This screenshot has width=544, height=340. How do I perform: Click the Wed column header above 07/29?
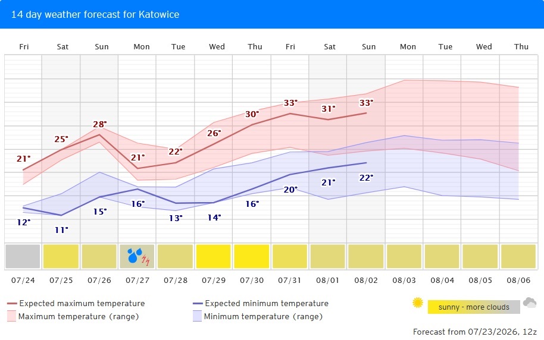coord(217,47)
